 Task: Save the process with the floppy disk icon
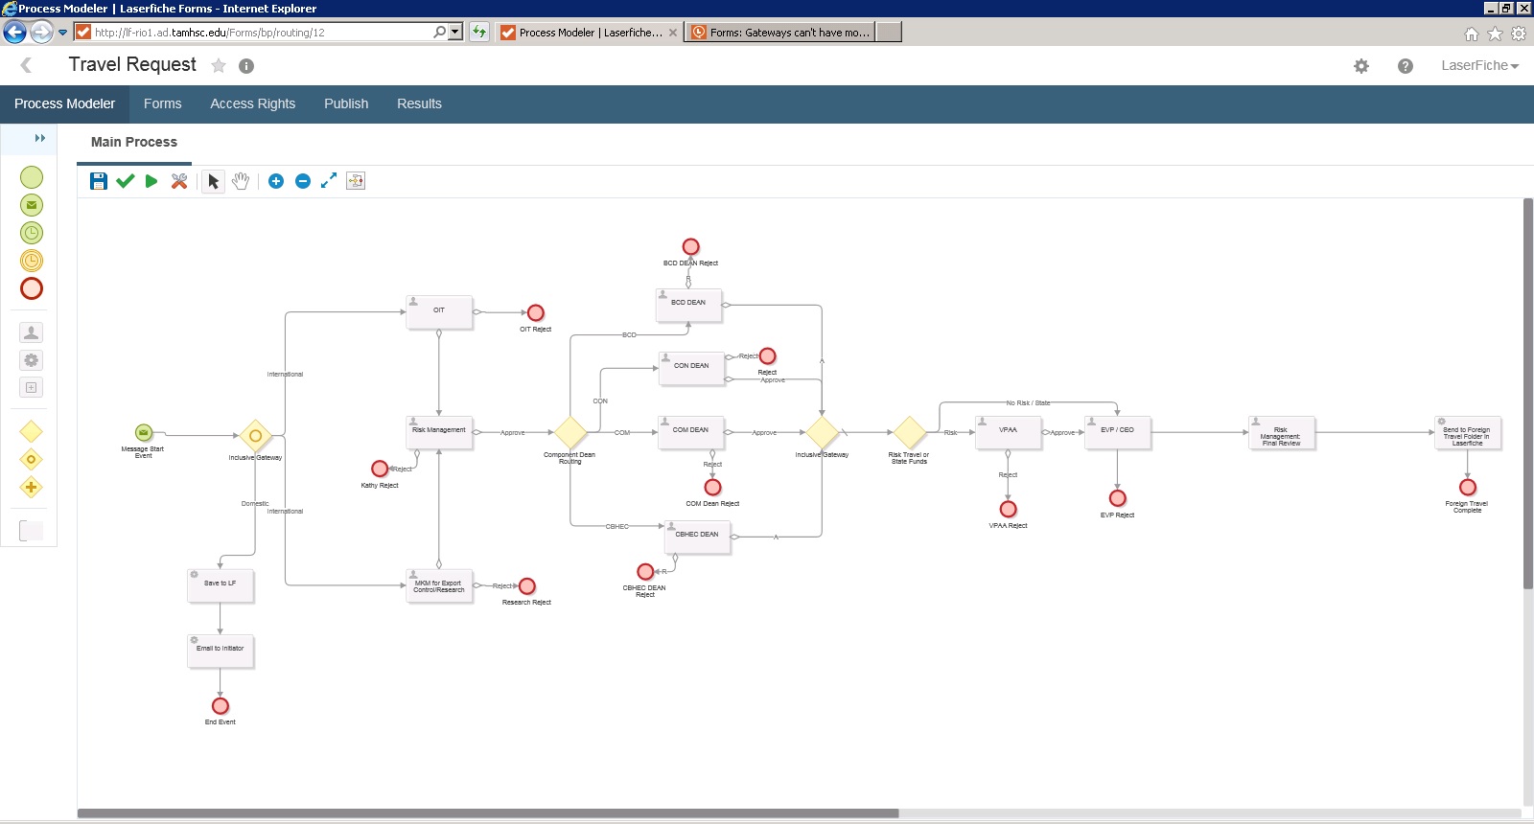(98, 181)
